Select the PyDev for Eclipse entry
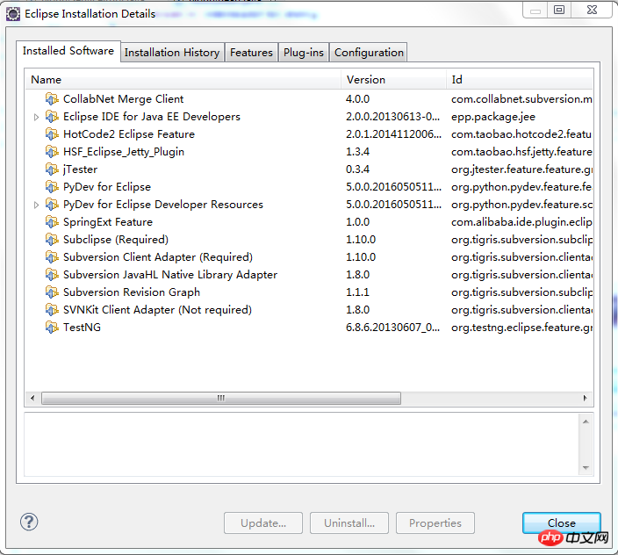The height and width of the screenshot is (555, 618). coord(309,187)
